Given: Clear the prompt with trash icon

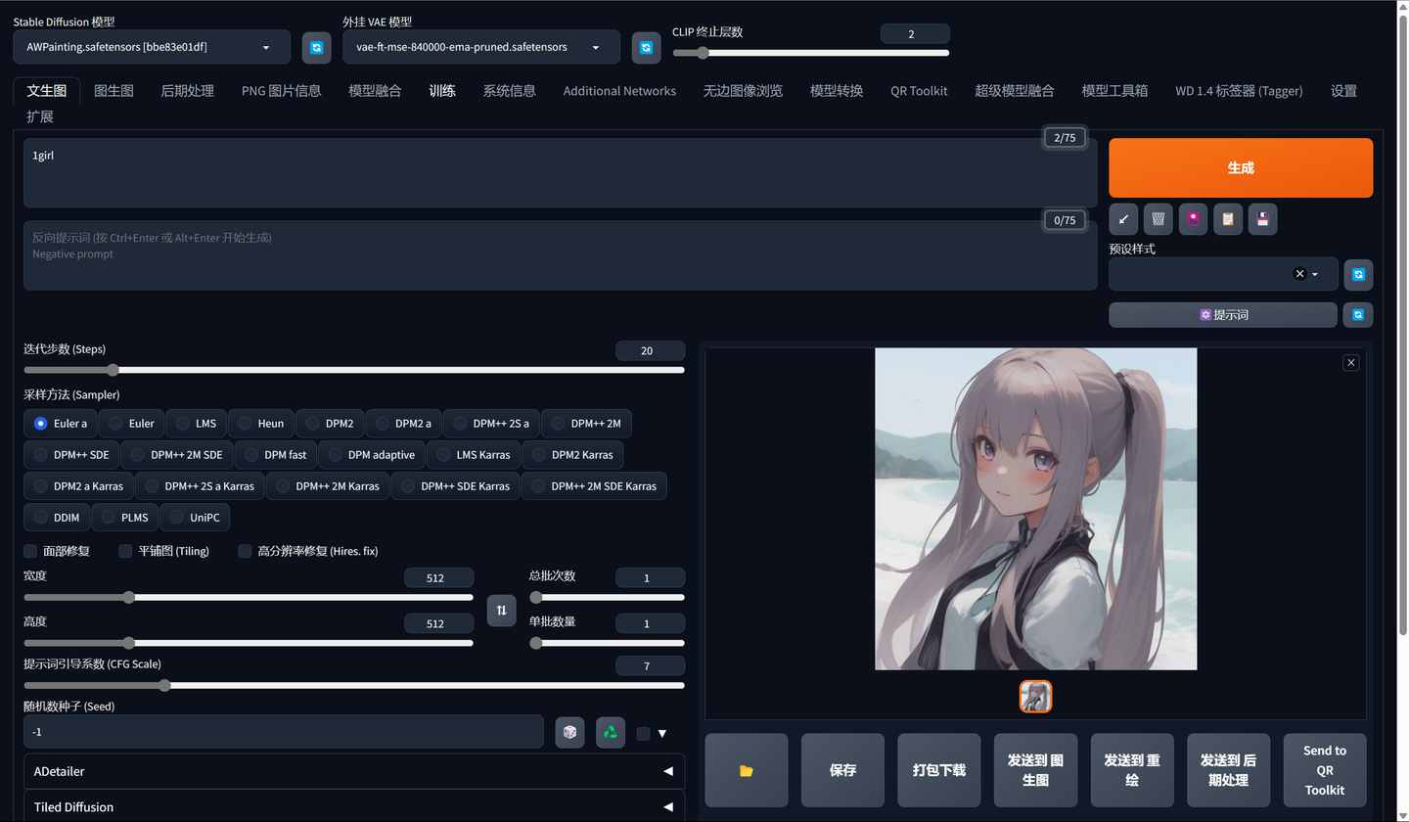Looking at the screenshot, I should 1159,219.
